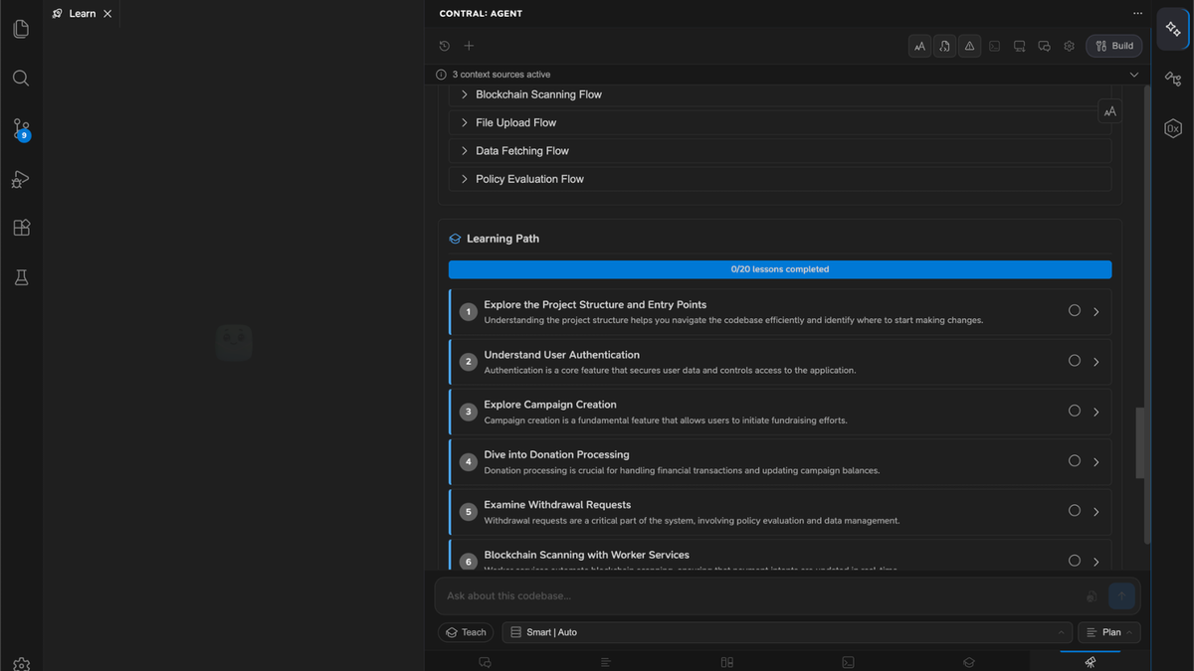Click the Learning Path heading

pyautogui.click(x=502, y=239)
